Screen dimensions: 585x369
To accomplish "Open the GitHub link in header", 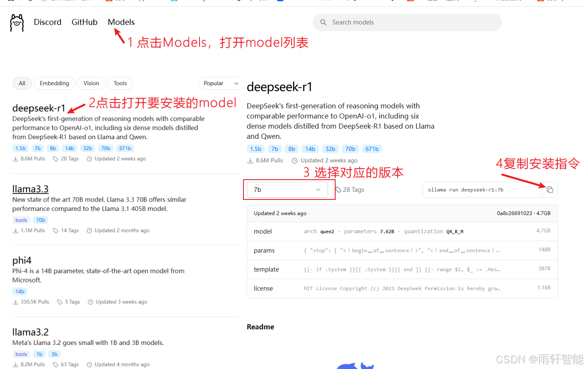I will [85, 22].
